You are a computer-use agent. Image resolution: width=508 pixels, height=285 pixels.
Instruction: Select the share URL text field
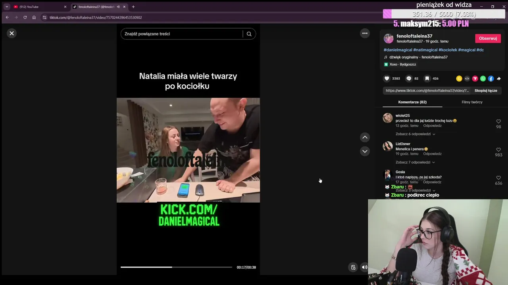[x=427, y=91]
